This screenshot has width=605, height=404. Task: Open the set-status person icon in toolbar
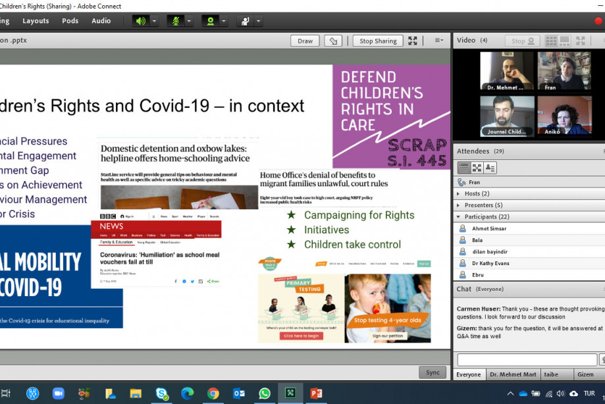[x=245, y=20]
